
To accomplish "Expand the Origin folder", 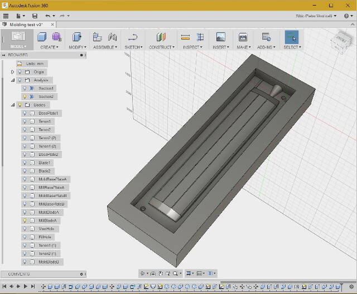I will pos(12,72).
